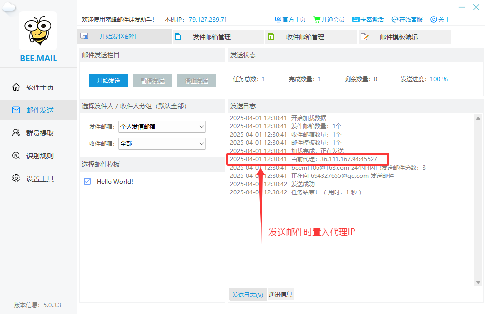Image resolution: width=485 pixels, height=314 pixels.
Task: Click the log scrollbar up arrow
Action: point(478,118)
